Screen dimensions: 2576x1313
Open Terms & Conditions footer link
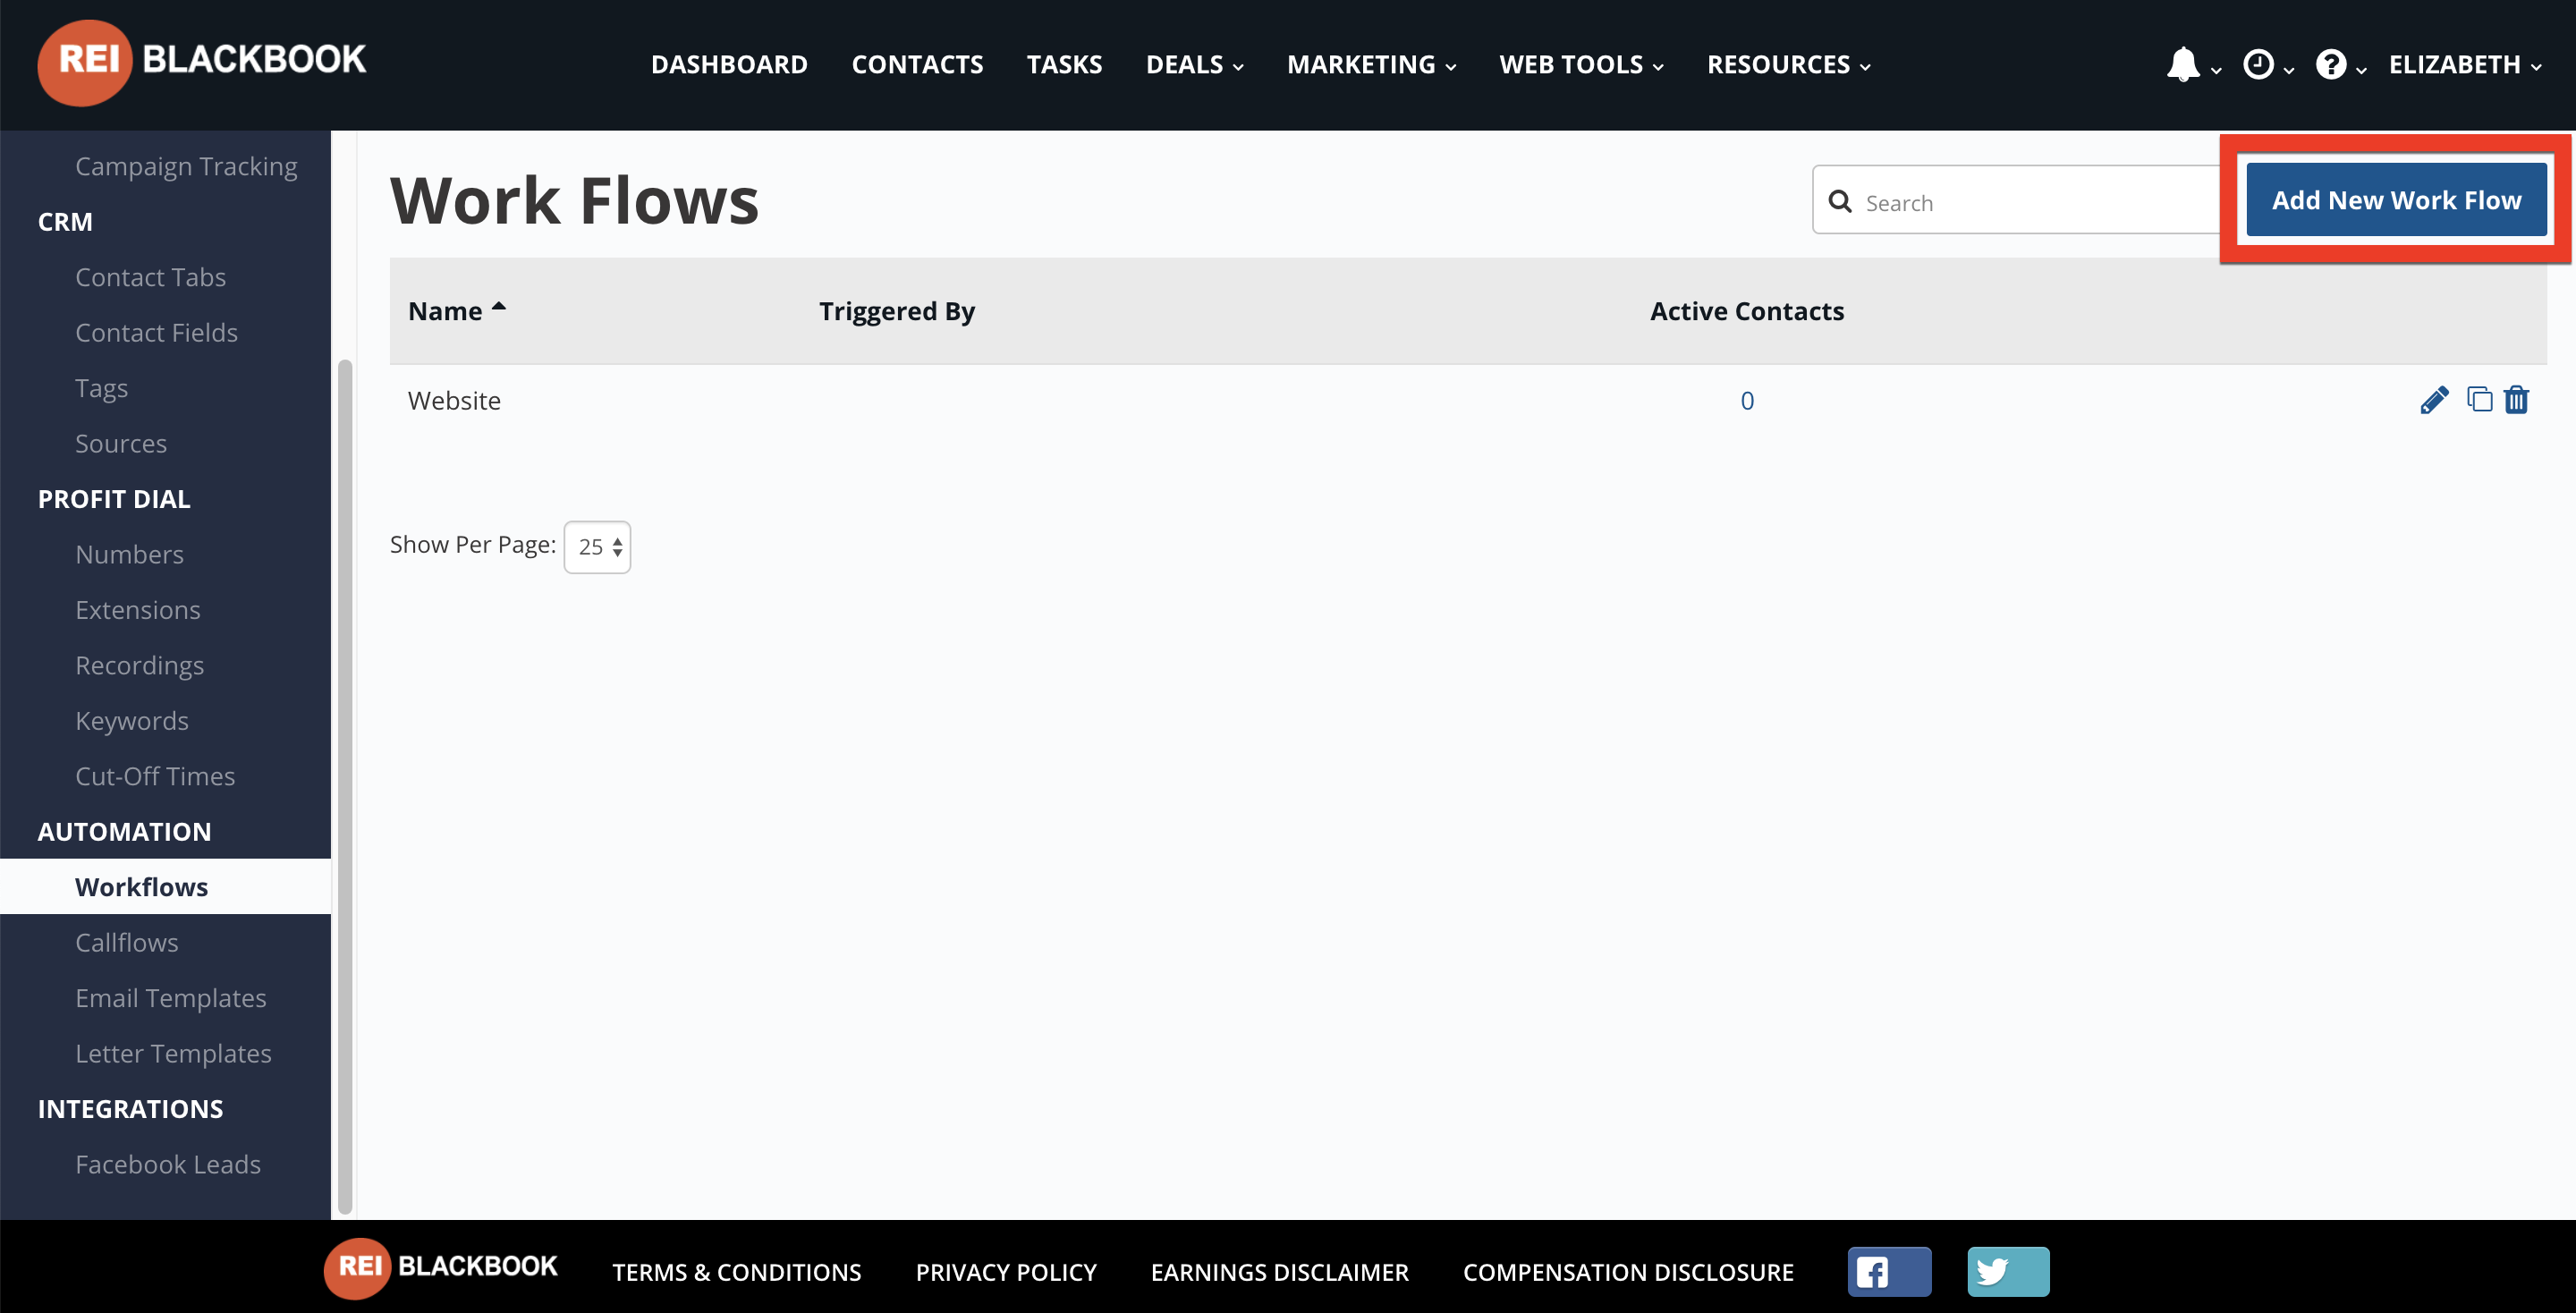click(x=737, y=1272)
